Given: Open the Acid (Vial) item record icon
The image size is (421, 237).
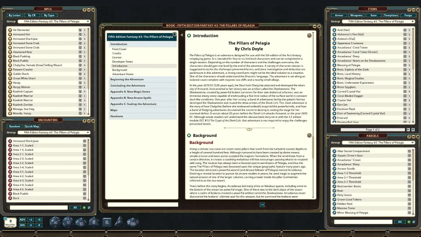Looking at the screenshot, I should pyautogui.click(x=334, y=30).
